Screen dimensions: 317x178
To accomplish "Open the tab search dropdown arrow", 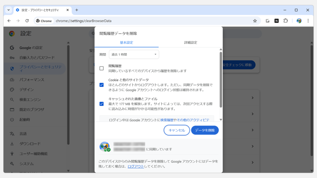I will click(x=8, y=10).
